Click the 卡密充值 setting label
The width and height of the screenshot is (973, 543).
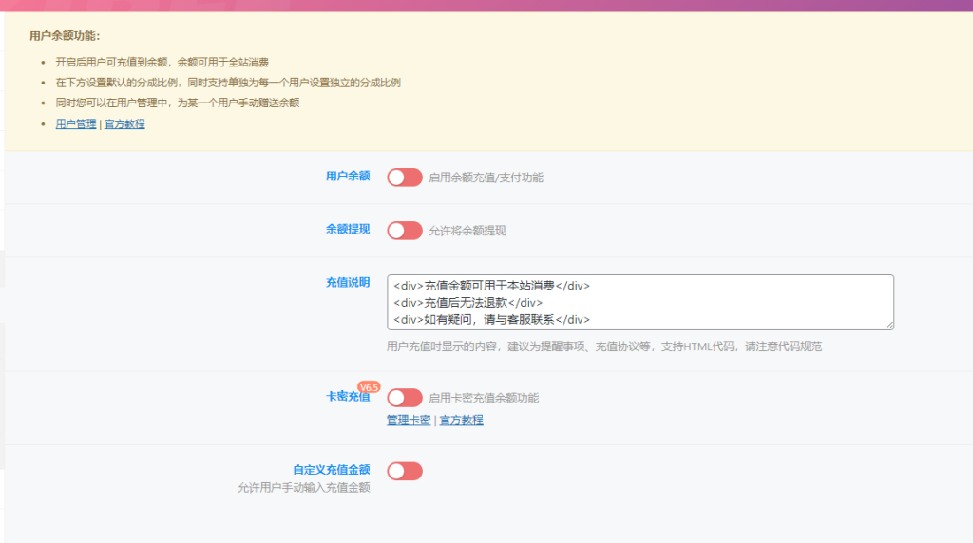point(348,397)
